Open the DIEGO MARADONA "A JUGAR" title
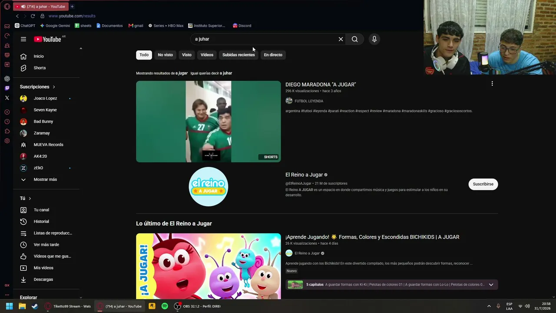The height and width of the screenshot is (313, 556). pyautogui.click(x=321, y=85)
